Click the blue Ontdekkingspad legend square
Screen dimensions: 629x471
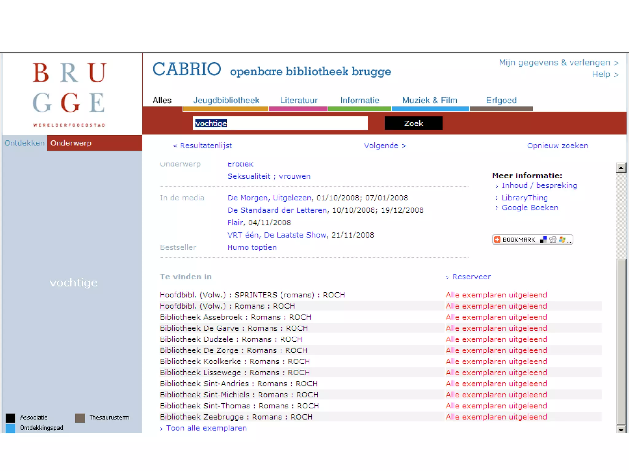coord(11,428)
